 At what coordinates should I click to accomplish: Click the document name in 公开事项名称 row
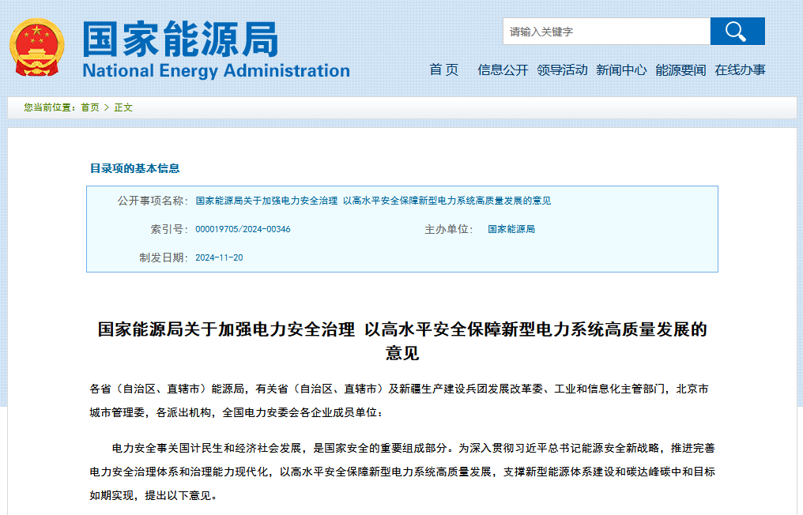[x=373, y=201]
